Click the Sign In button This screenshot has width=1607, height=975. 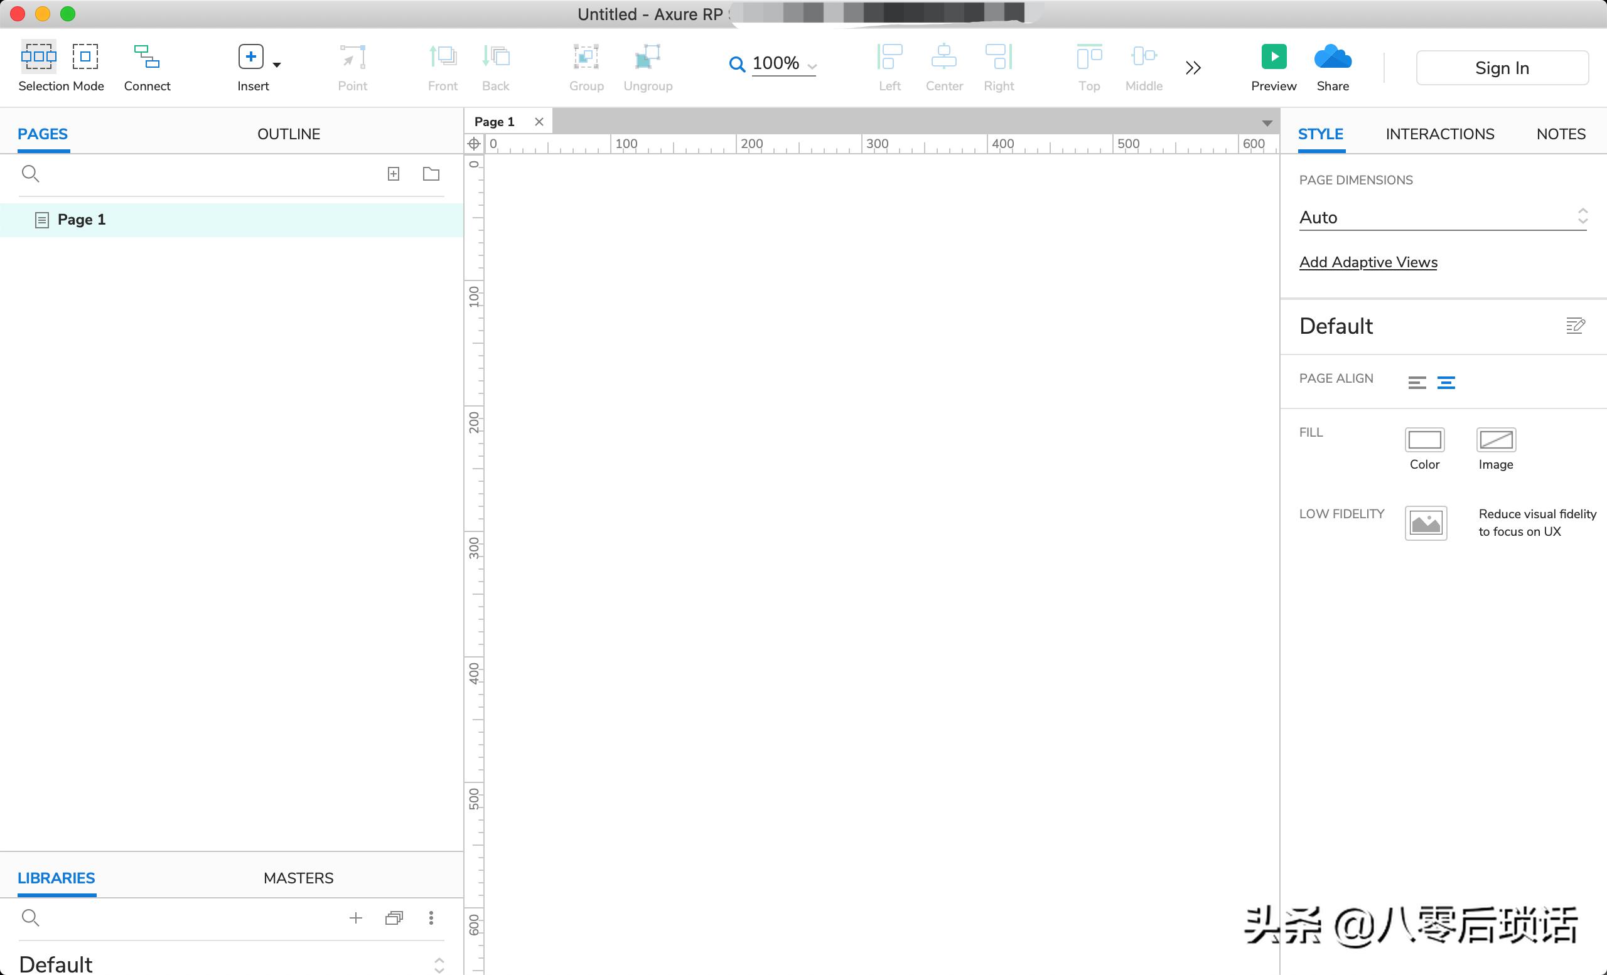pyautogui.click(x=1502, y=68)
